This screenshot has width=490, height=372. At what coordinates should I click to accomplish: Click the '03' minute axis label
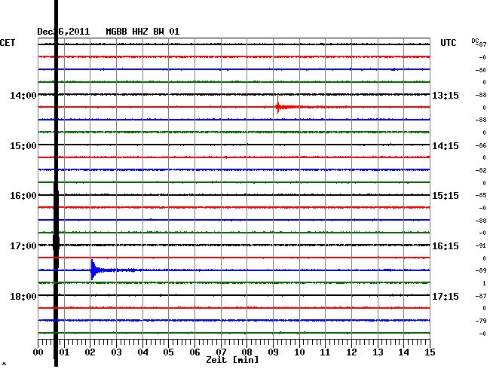pos(116,352)
